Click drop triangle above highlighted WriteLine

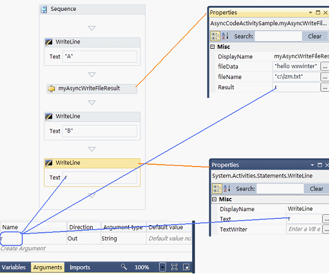[92, 149]
